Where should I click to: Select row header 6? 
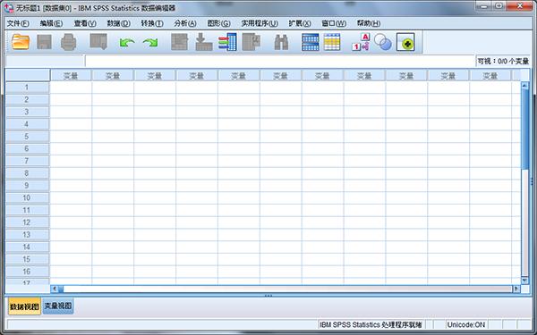click(28, 149)
